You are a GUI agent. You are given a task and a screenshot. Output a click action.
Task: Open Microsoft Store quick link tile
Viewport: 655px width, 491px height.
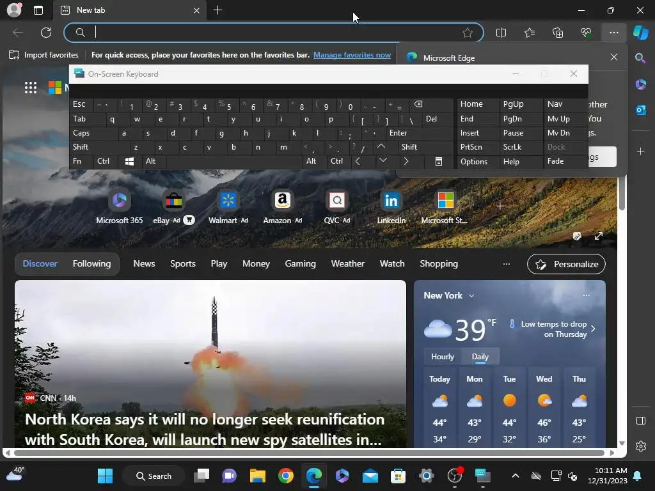click(x=445, y=207)
